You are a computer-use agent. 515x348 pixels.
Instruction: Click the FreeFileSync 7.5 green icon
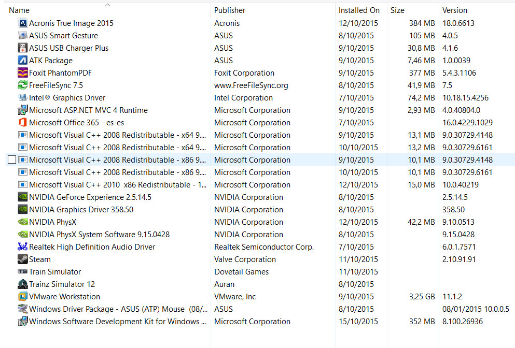pos(22,85)
